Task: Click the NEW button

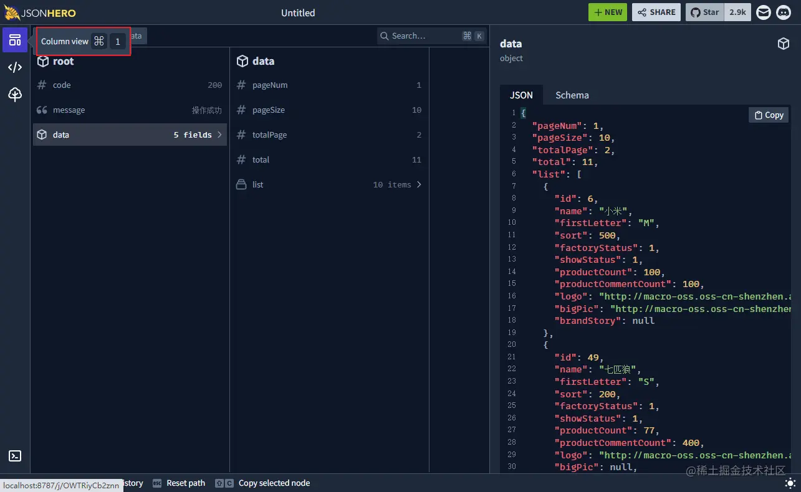Action: pos(607,12)
